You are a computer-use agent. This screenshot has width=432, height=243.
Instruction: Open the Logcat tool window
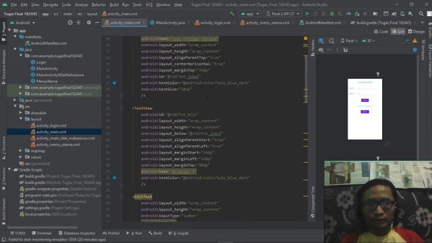tap(178, 233)
